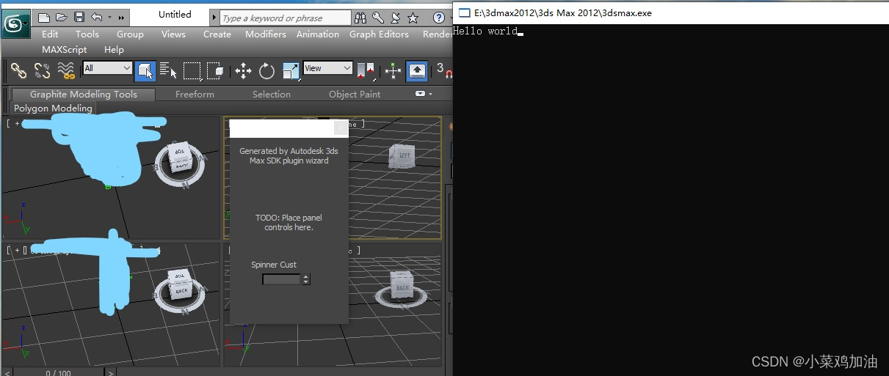Click the 'TODO: Place panel controls here' text

[x=289, y=222]
